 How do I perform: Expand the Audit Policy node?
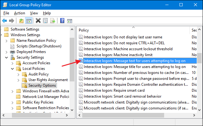(x=19, y=74)
